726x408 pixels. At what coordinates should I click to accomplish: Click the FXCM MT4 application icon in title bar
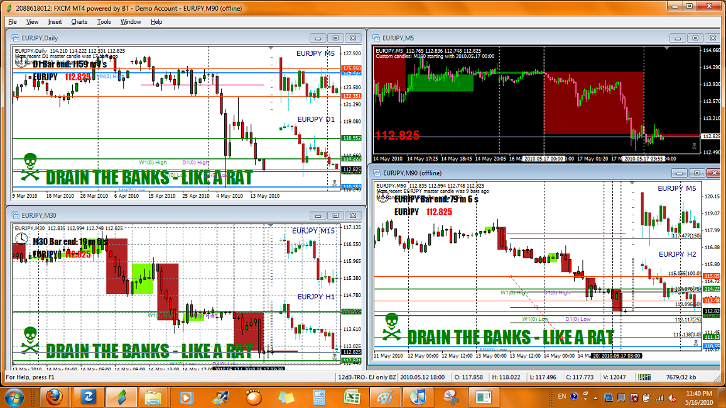9,8
